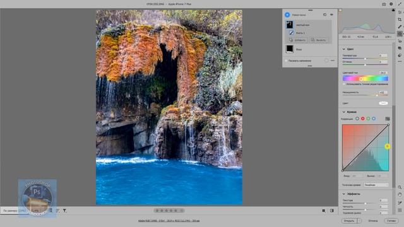Select the Red Eye removal tool
The width and height of the screenshot is (404, 227).
coord(400,41)
